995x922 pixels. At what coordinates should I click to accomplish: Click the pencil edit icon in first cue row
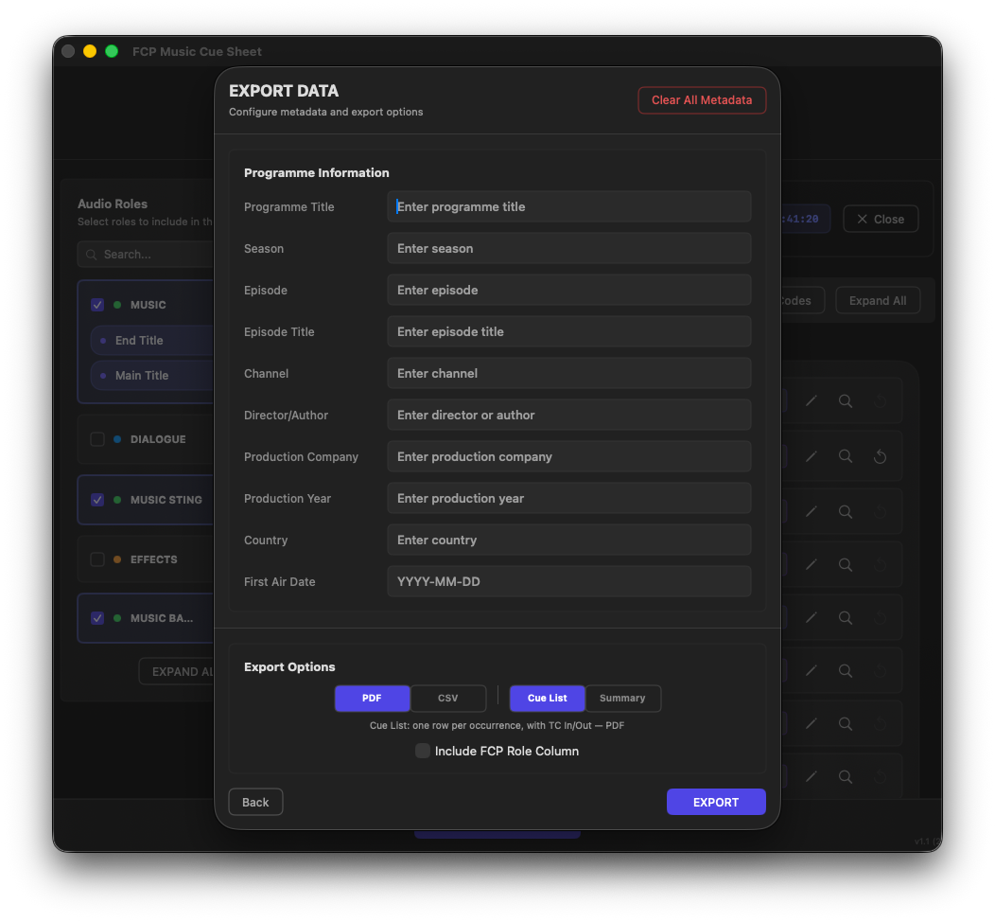click(811, 400)
